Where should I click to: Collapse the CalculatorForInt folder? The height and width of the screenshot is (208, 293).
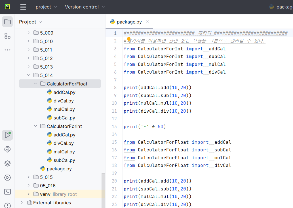point(35,126)
